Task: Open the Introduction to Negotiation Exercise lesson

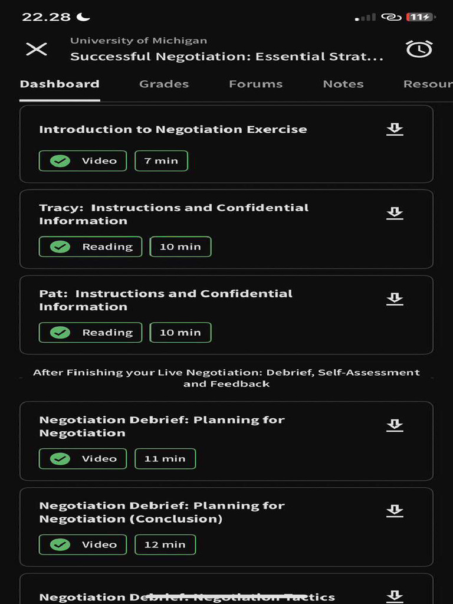Action: 173,129
